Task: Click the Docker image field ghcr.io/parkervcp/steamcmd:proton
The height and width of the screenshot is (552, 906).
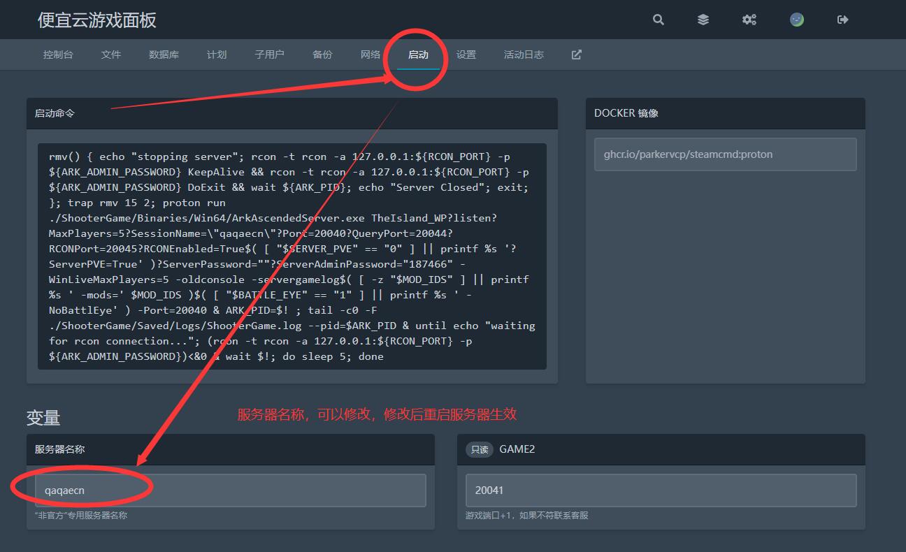Action: click(x=726, y=154)
